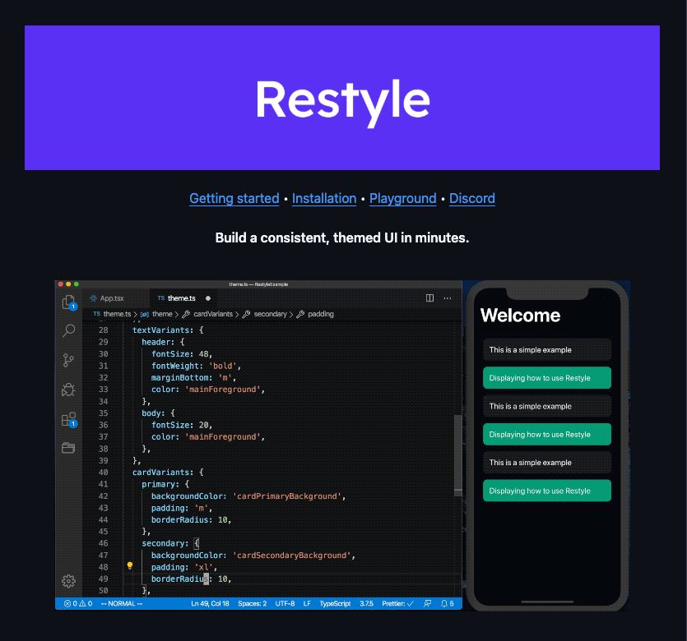Image resolution: width=687 pixels, height=641 pixels.
Task: Select the theme.ts editor tab
Action: point(181,298)
